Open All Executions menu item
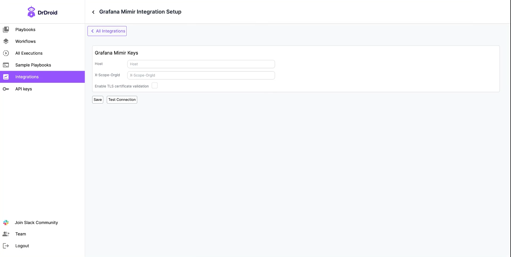Screen dimensions: 511x257 click(x=42, y=53)
